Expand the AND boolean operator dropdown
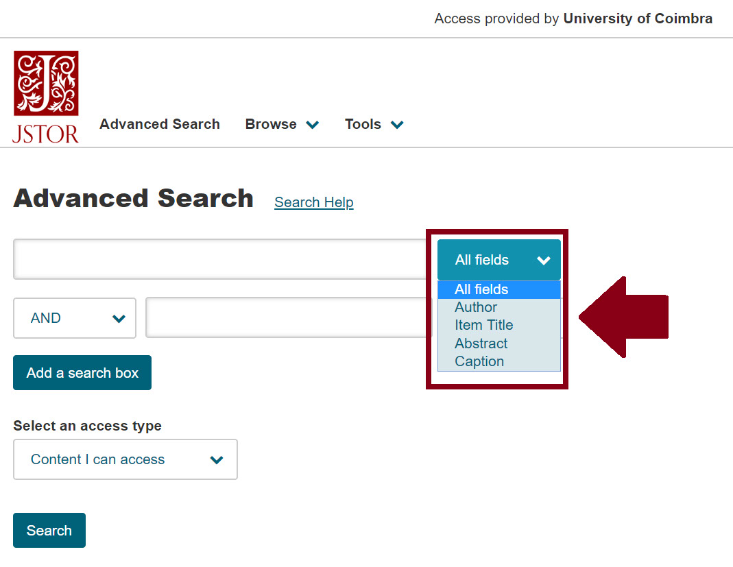Image resolution: width=733 pixels, height=567 pixels. [x=74, y=318]
